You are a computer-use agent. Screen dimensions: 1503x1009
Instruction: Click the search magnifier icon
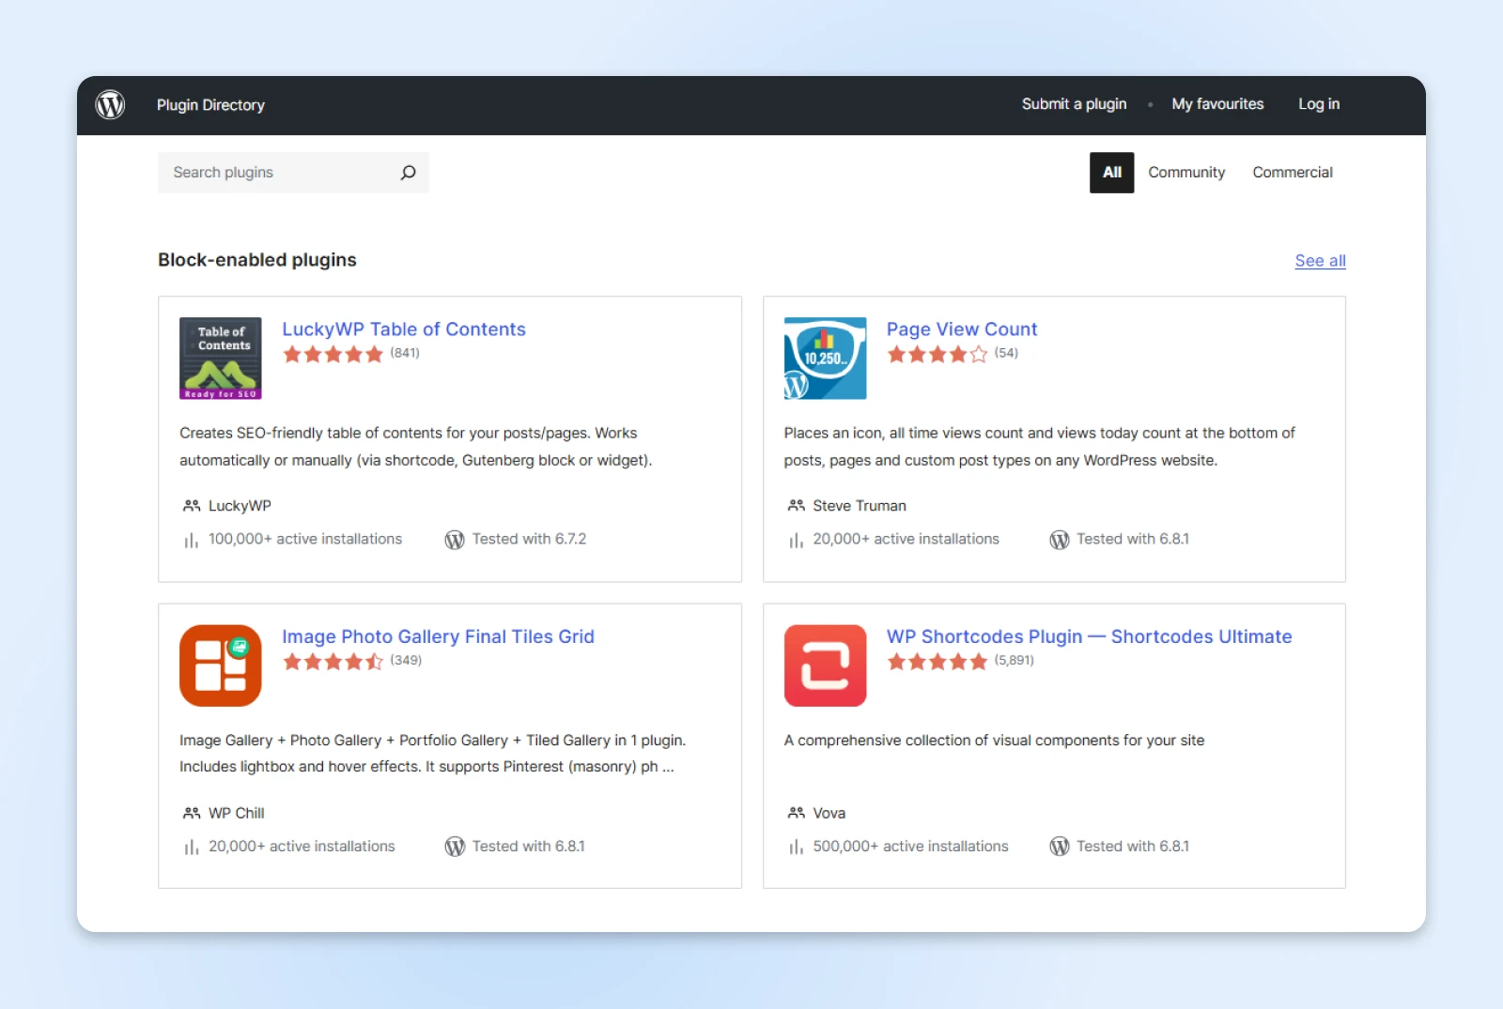(x=408, y=173)
